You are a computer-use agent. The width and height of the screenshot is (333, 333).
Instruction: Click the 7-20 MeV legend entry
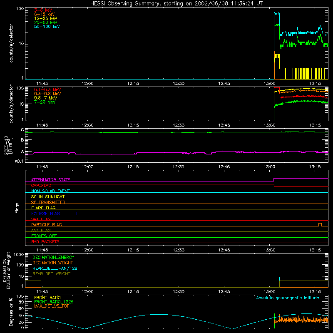click(45, 102)
